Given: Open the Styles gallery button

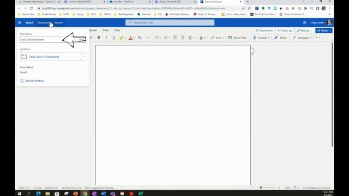Looking at the screenshot, I should click(202, 38).
